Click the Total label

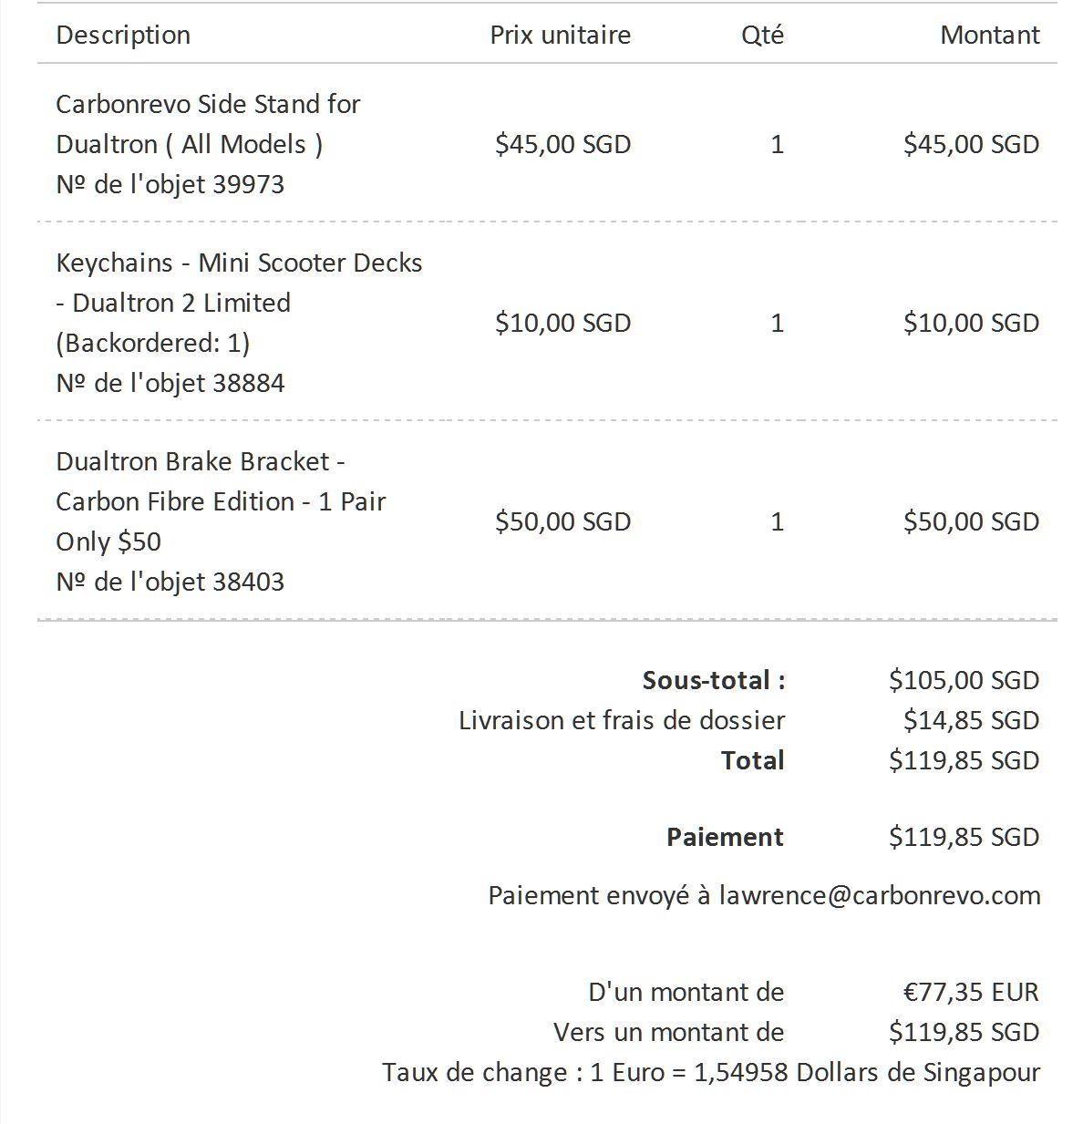click(752, 760)
